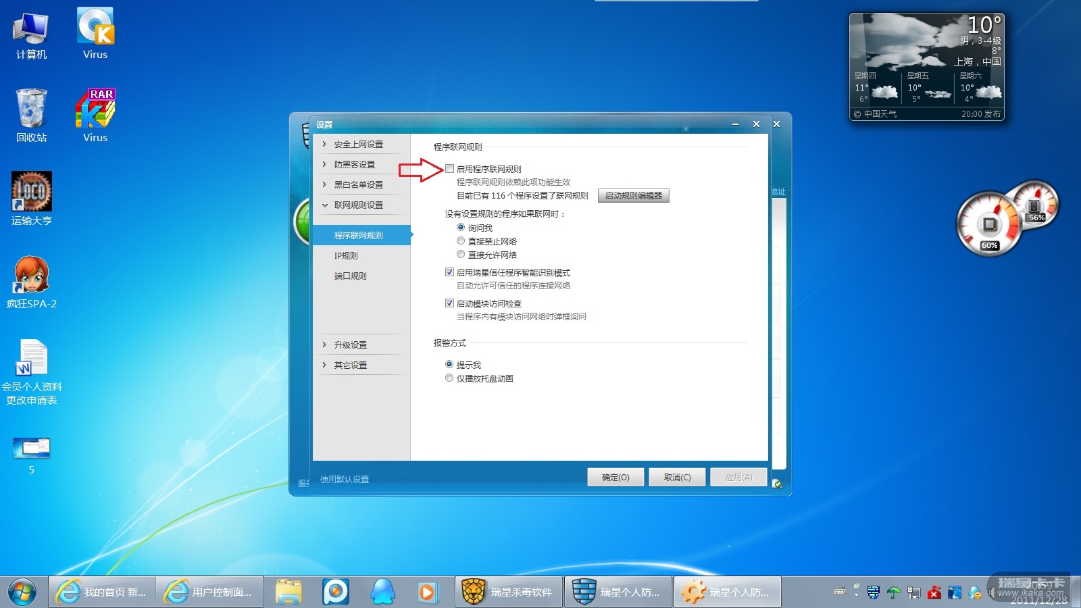Screen dimensions: 1081x608
Task: Switch to the 我的首页 Internet Explorer window
Action: (102, 592)
